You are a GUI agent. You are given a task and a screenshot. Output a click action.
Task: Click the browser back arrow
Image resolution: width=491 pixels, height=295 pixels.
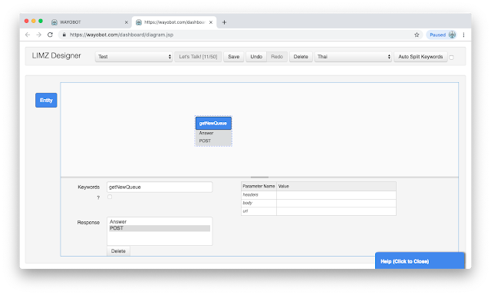[x=28, y=35]
